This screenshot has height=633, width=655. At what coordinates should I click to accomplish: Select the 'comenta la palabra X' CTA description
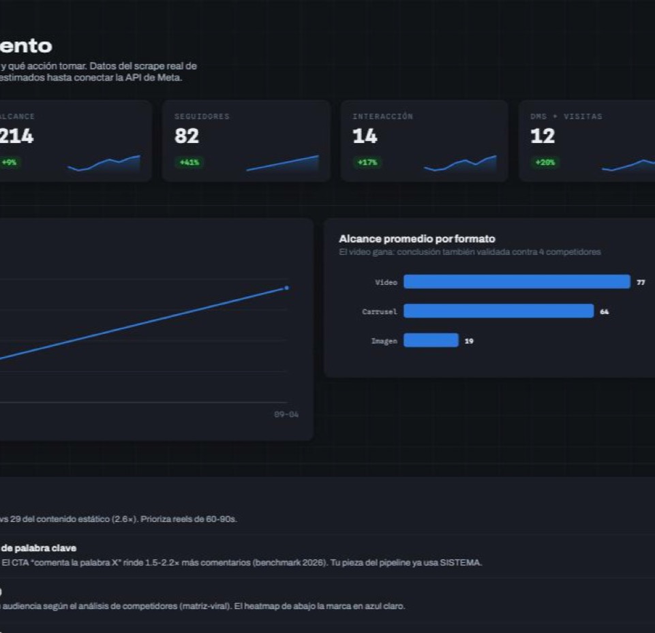click(241, 562)
